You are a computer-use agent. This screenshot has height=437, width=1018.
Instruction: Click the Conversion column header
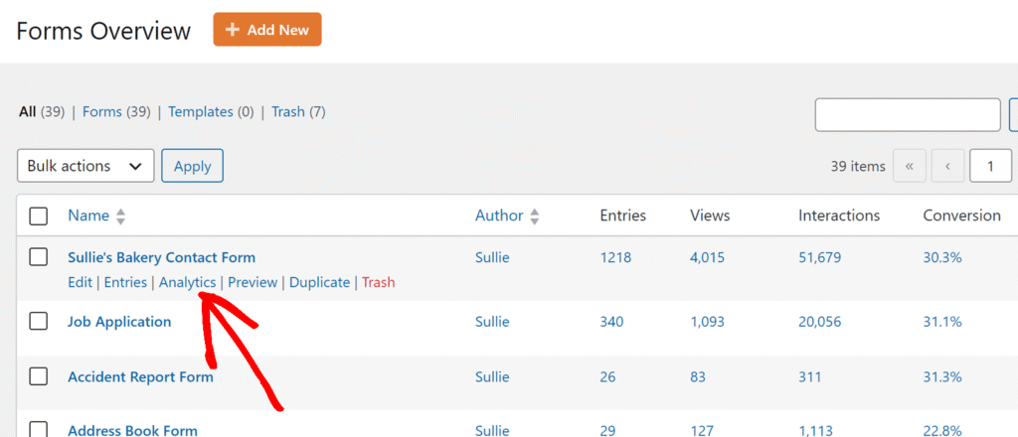tap(962, 216)
